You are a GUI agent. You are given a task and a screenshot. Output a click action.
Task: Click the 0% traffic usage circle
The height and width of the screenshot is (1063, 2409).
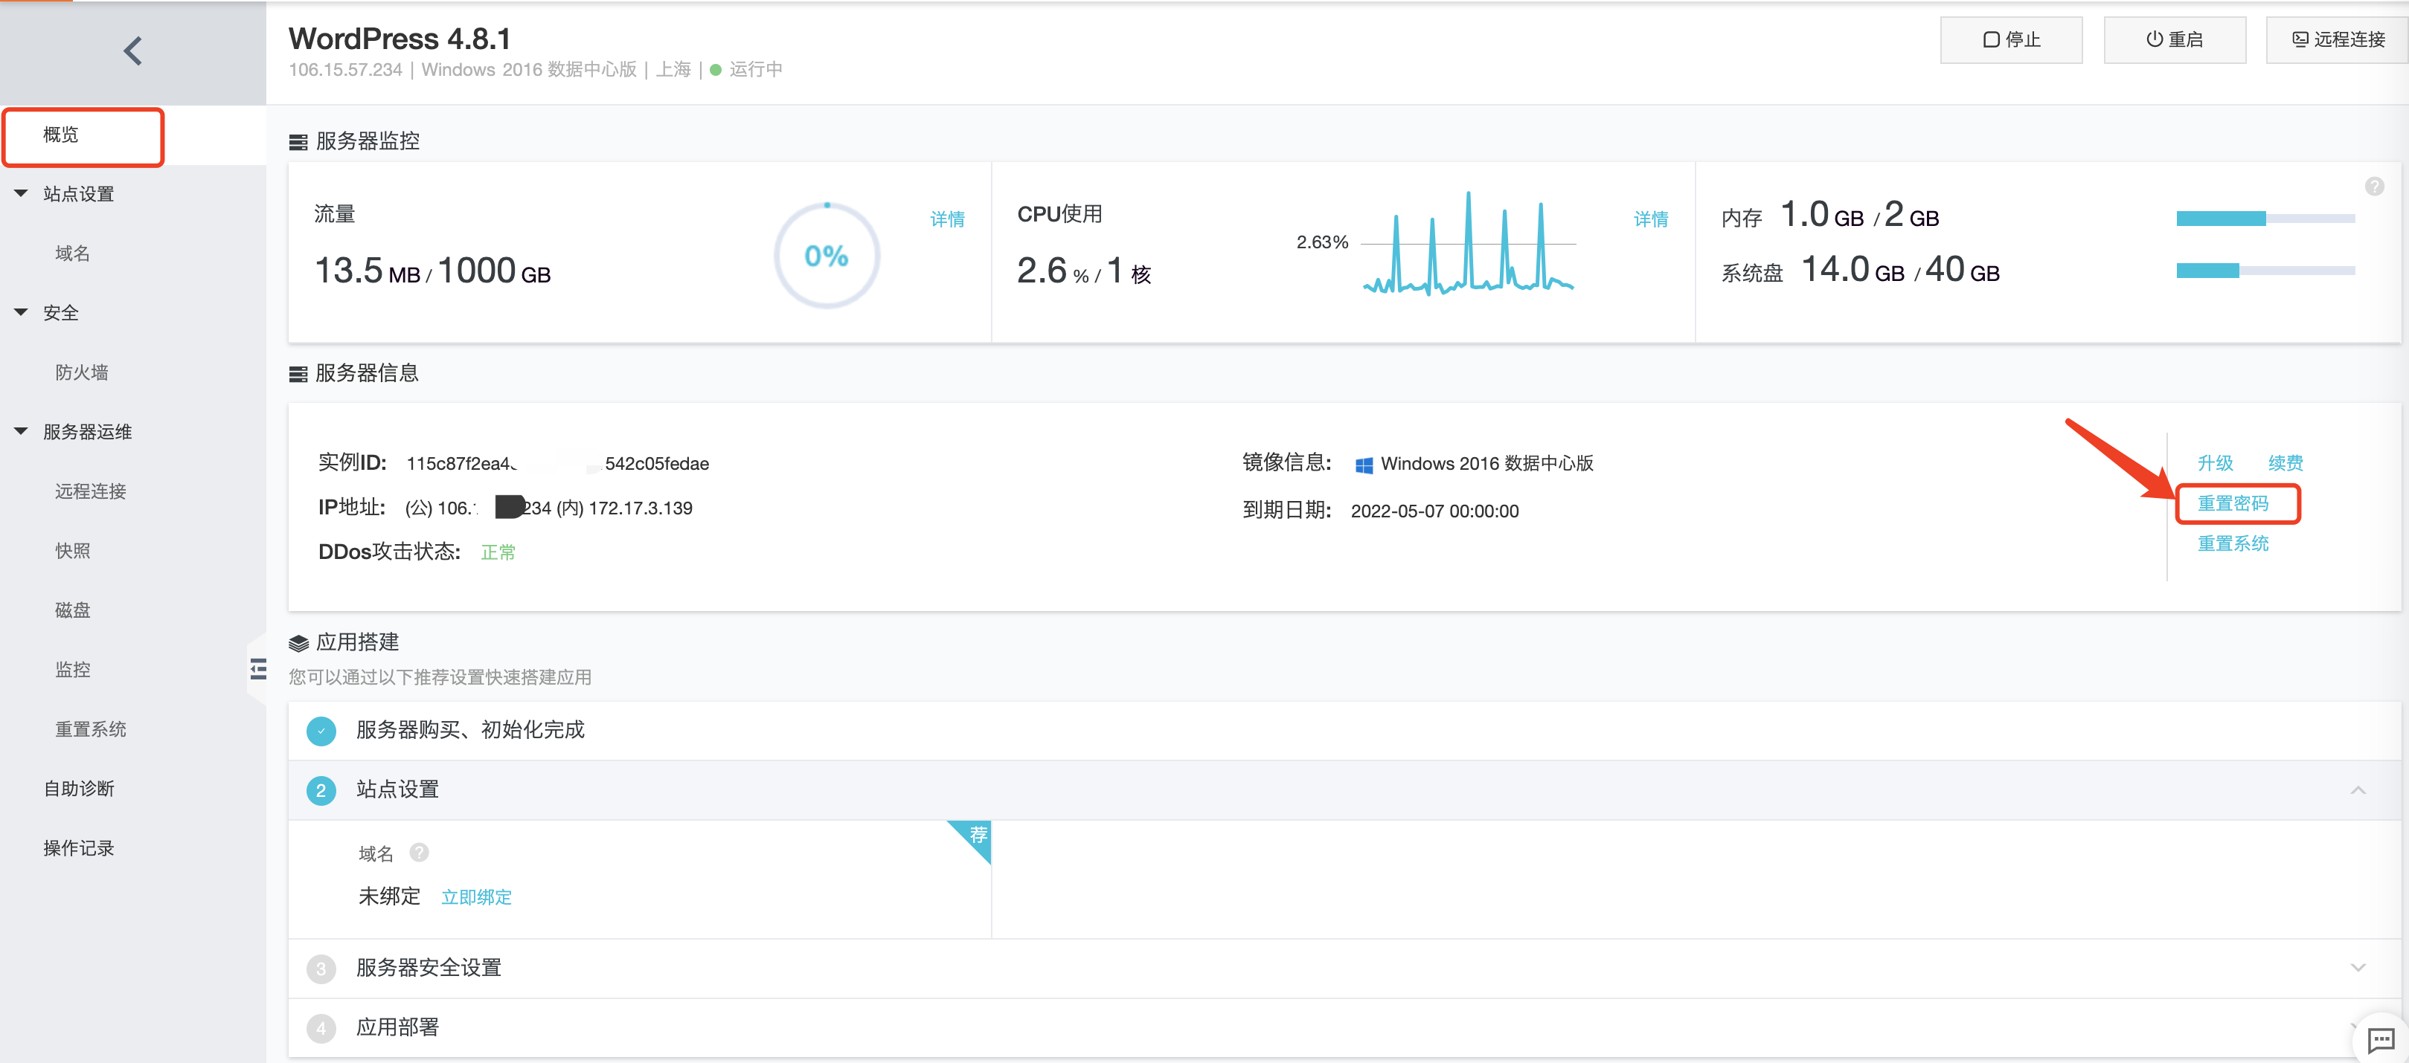pyautogui.click(x=827, y=256)
